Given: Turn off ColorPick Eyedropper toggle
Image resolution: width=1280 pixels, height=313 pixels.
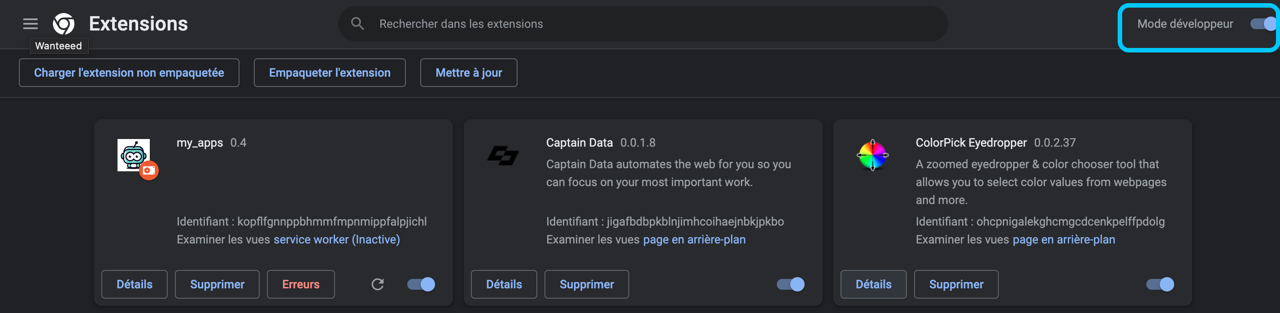Looking at the screenshot, I should [1160, 284].
